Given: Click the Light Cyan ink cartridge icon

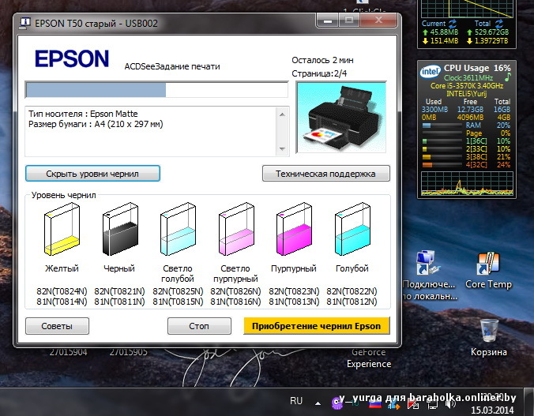Looking at the screenshot, I should [178, 229].
